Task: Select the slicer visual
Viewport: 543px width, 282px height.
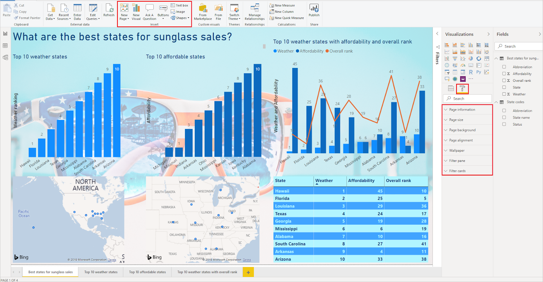Action: tap(447, 72)
